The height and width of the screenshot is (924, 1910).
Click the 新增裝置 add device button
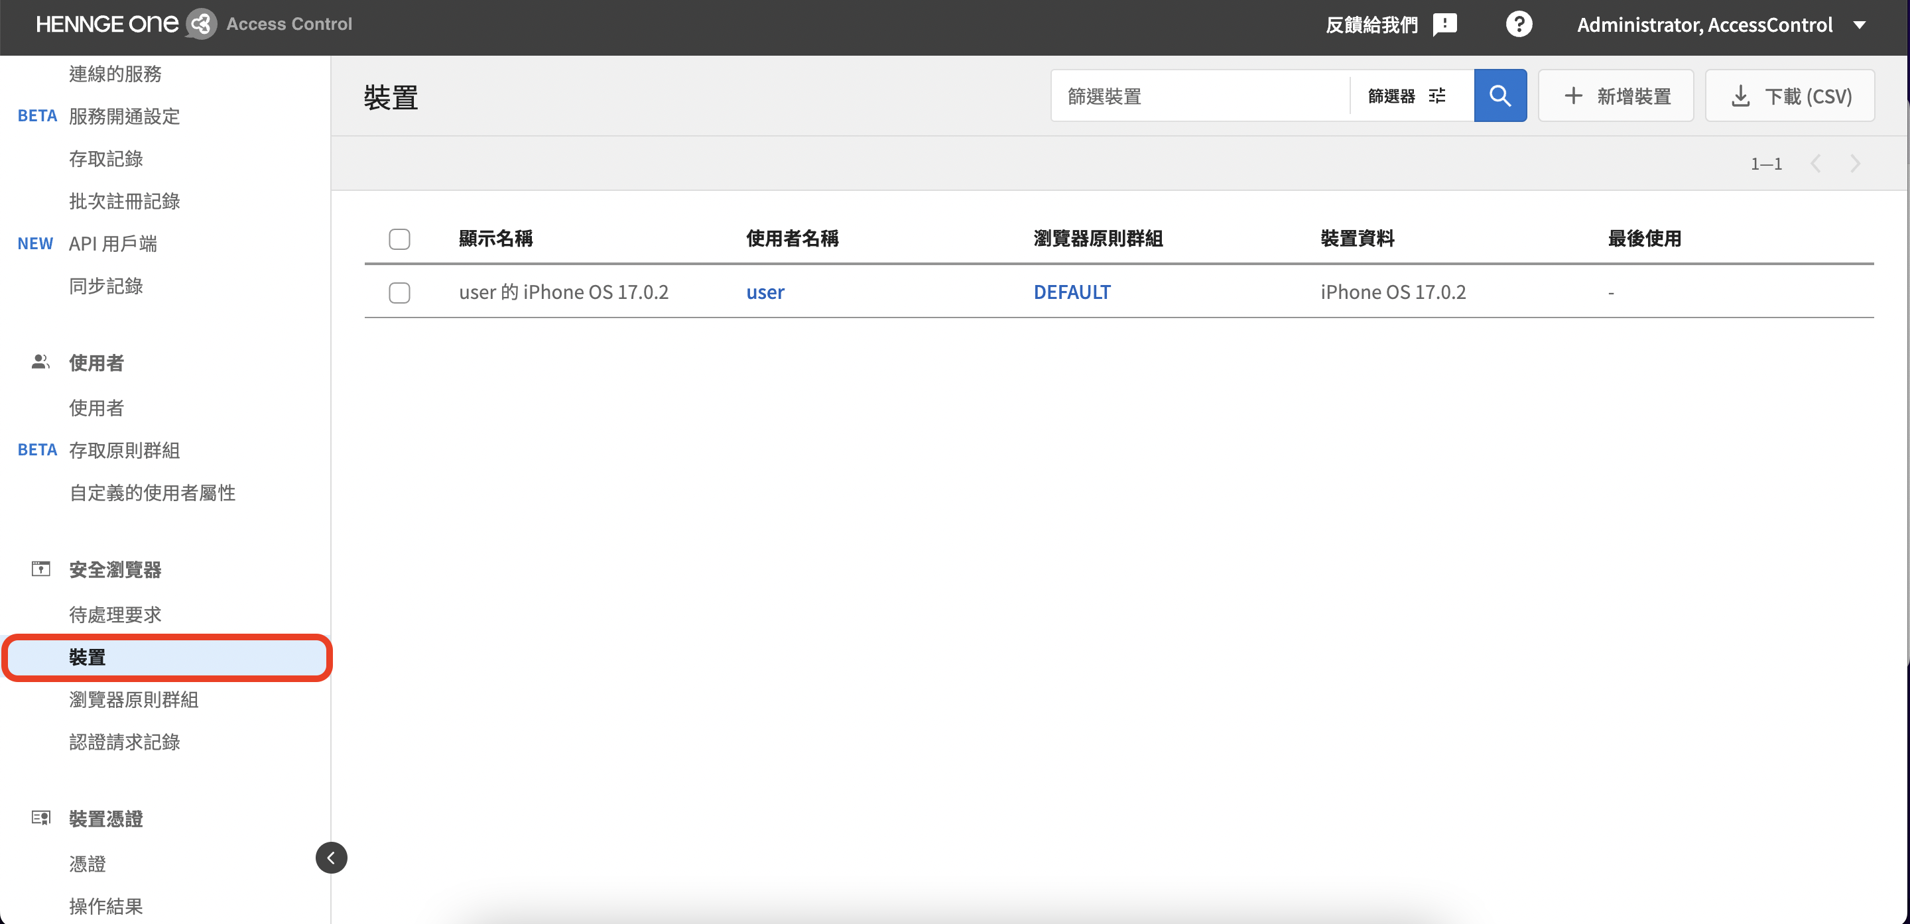tap(1616, 95)
